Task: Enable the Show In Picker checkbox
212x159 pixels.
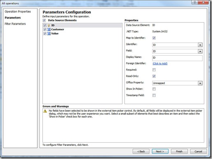Action: point(154,89)
